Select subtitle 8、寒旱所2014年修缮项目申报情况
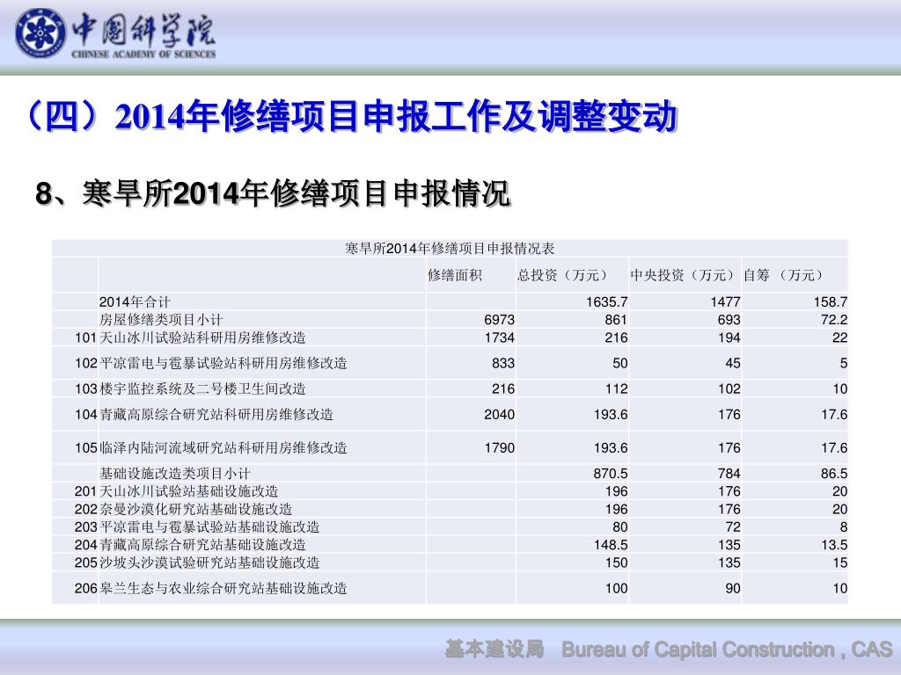Image resolution: width=901 pixels, height=675 pixels. tap(273, 193)
